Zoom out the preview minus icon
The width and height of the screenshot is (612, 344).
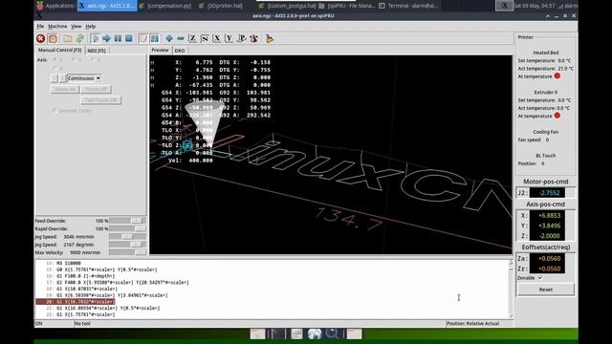pyautogui.click(x=181, y=38)
